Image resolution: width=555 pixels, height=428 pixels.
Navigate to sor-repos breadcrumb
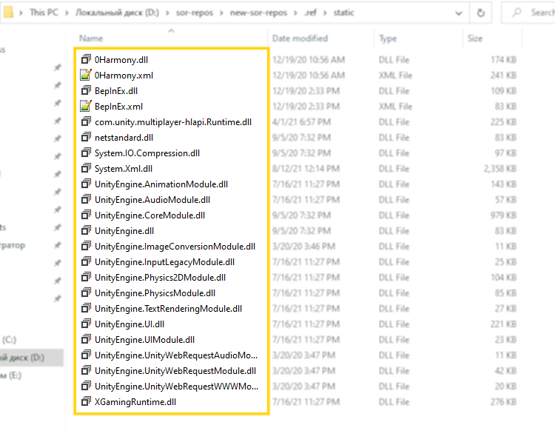(195, 13)
